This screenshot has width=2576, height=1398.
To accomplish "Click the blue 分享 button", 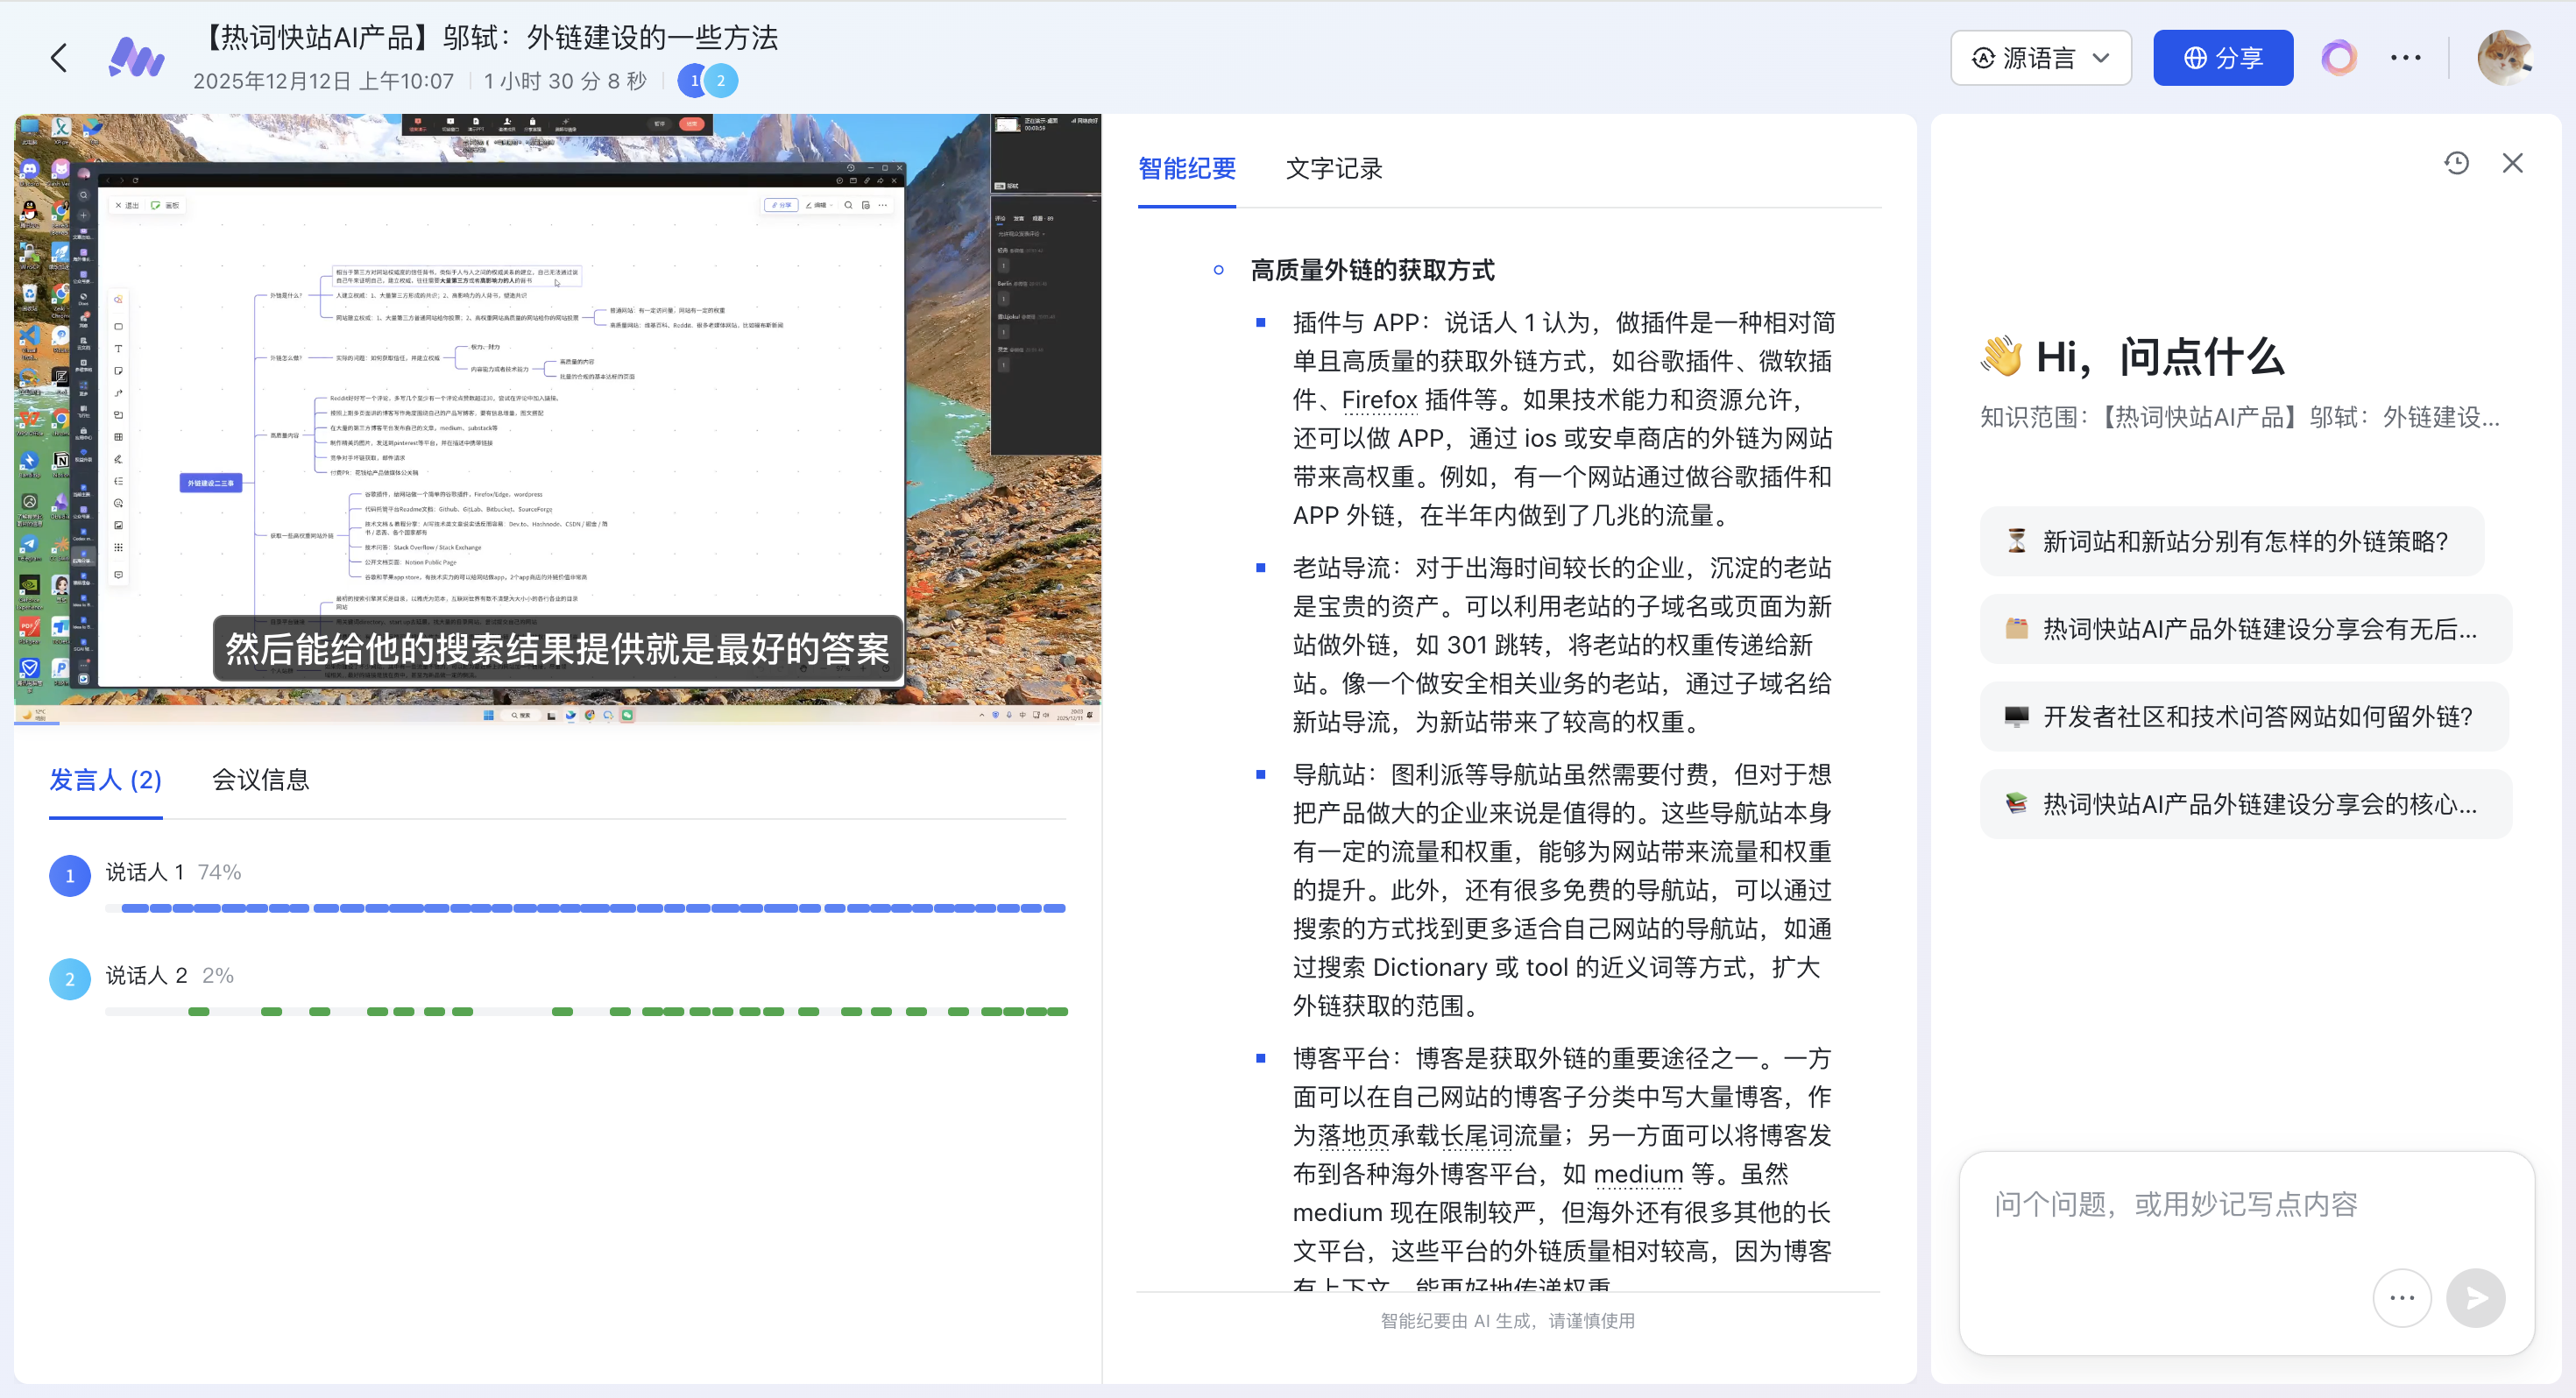I will tap(2222, 58).
